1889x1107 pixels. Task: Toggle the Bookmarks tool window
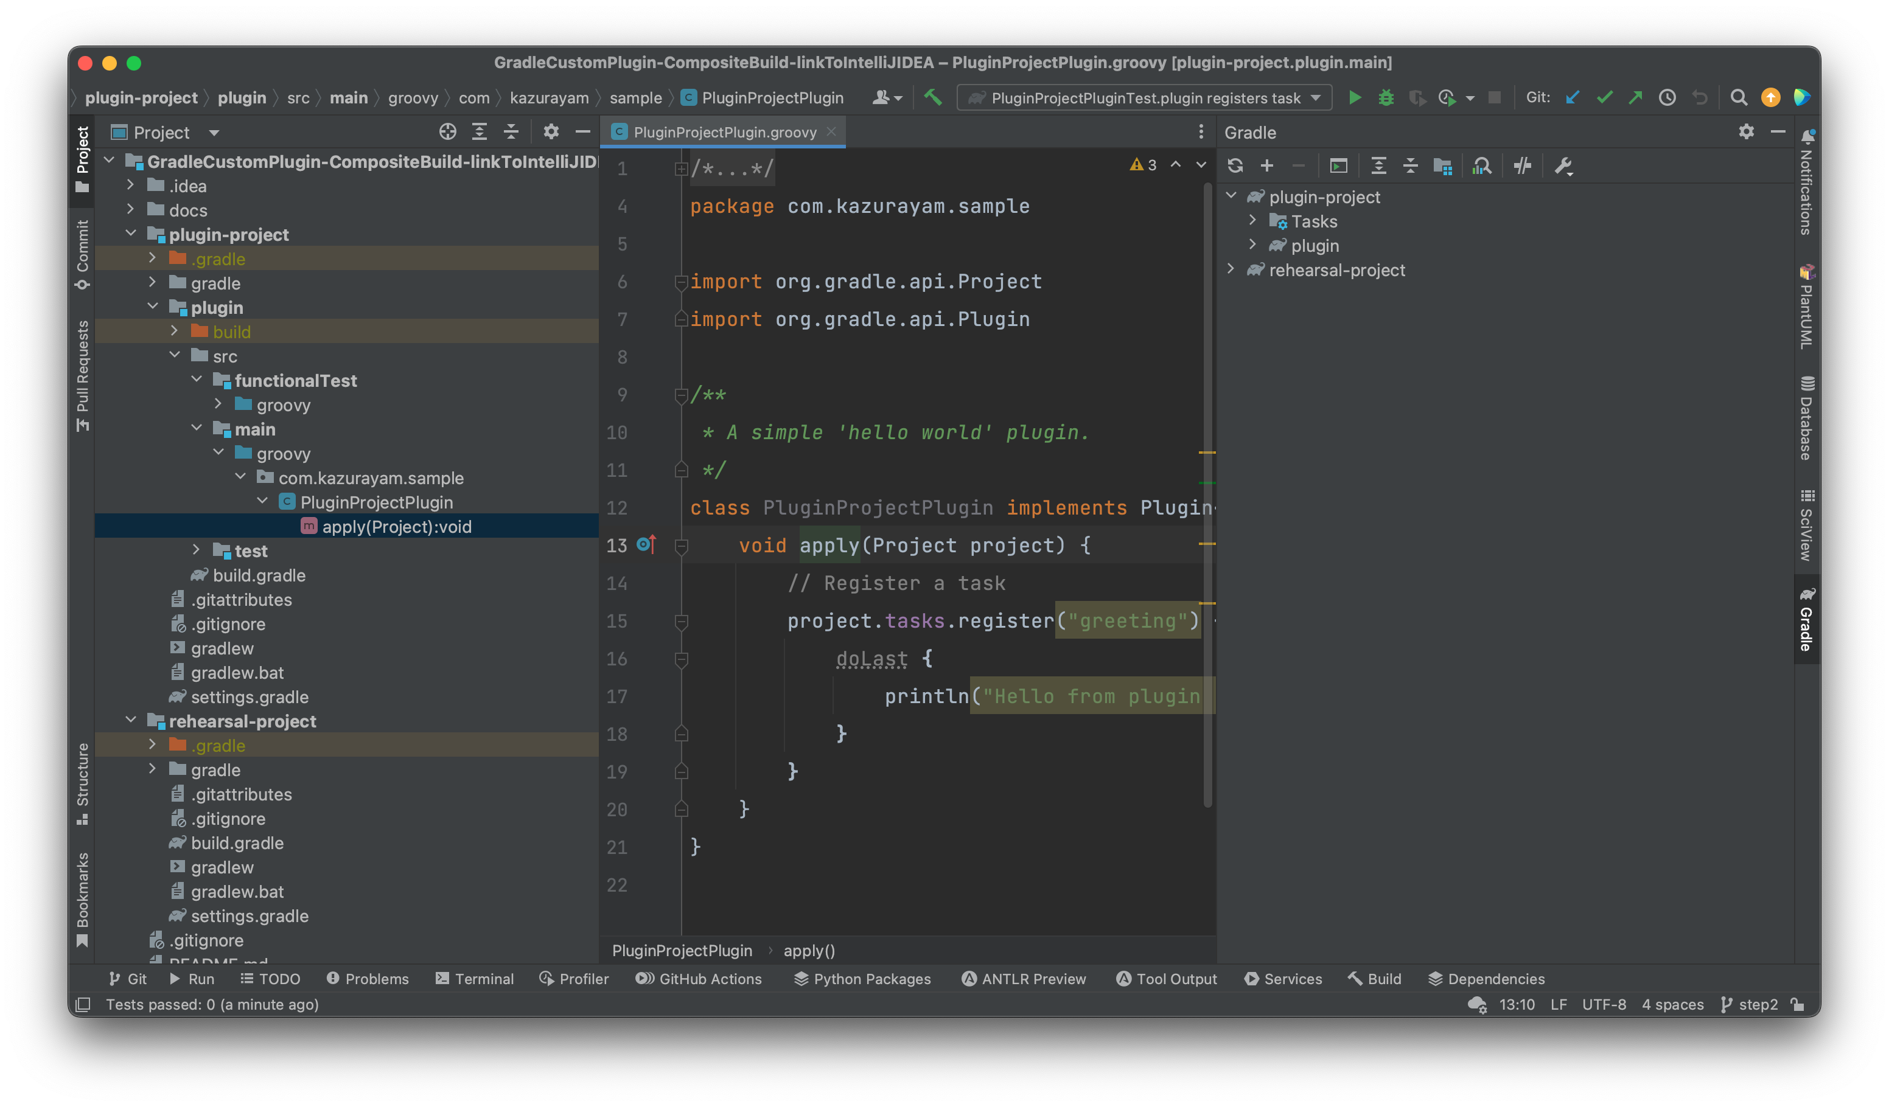click(x=82, y=900)
